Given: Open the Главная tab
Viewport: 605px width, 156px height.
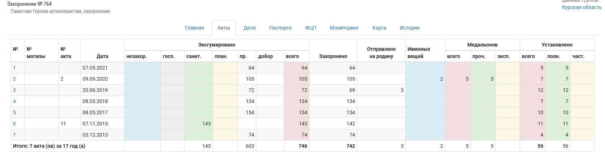Looking at the screenshot, I should [194, 28].
